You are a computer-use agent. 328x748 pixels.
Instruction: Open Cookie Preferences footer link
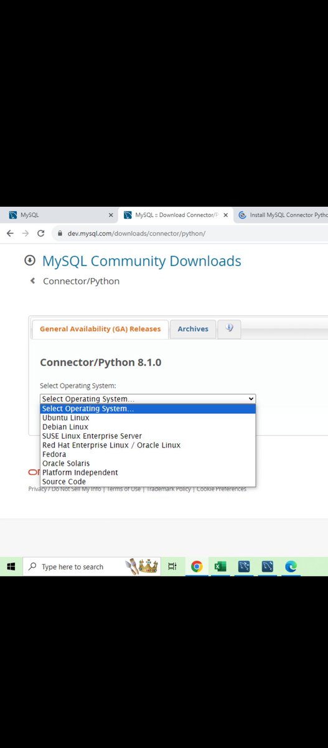click(x=221, y=489)
